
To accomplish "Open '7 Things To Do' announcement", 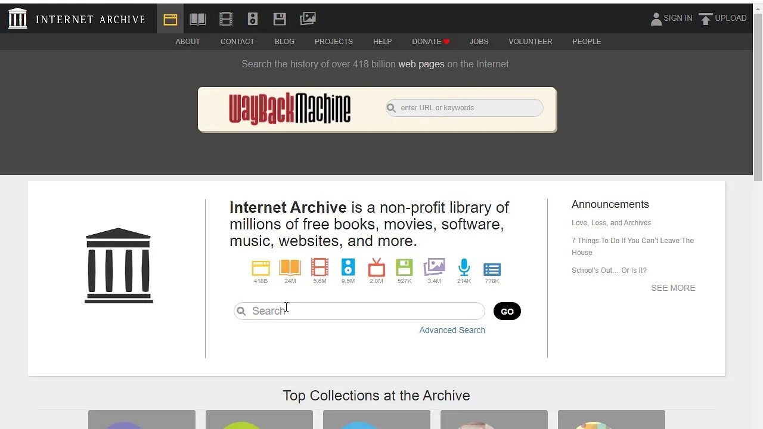I will [x=632, y=247].
